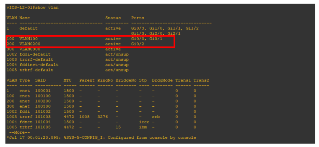Select the fddi-default VLAN name
Screen dimensions: 319x147
[x=35, y=54]
